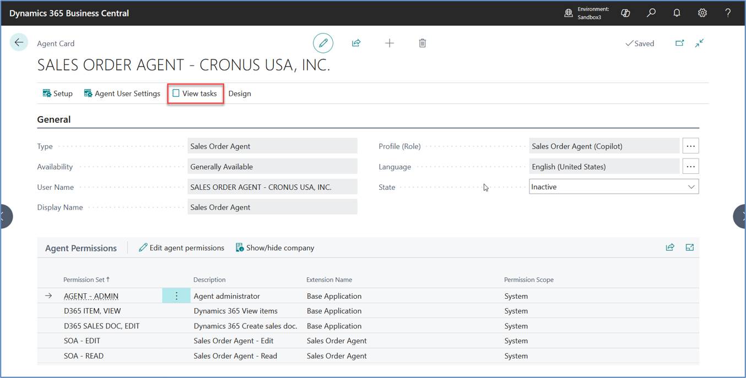Open the Copilot icon in header

(625, 13)
